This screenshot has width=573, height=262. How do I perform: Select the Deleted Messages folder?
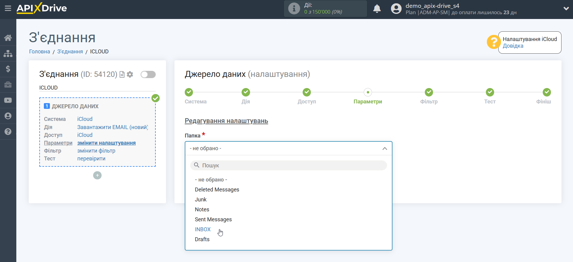pos(217,190)
